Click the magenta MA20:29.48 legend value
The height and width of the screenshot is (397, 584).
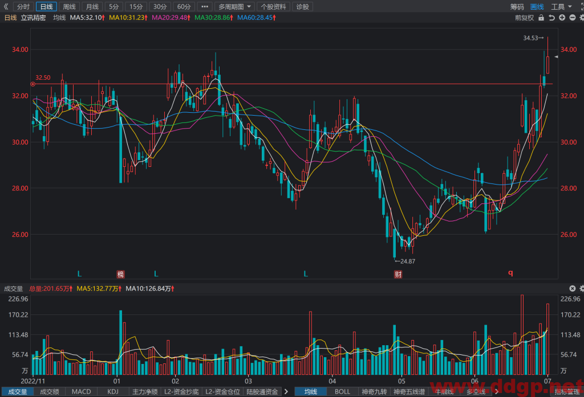pyautogui.click(x=171, y=18)
